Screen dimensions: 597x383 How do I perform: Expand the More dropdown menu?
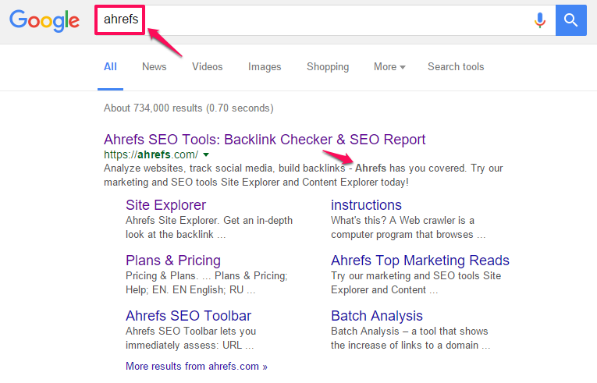(x=389, y=66)
